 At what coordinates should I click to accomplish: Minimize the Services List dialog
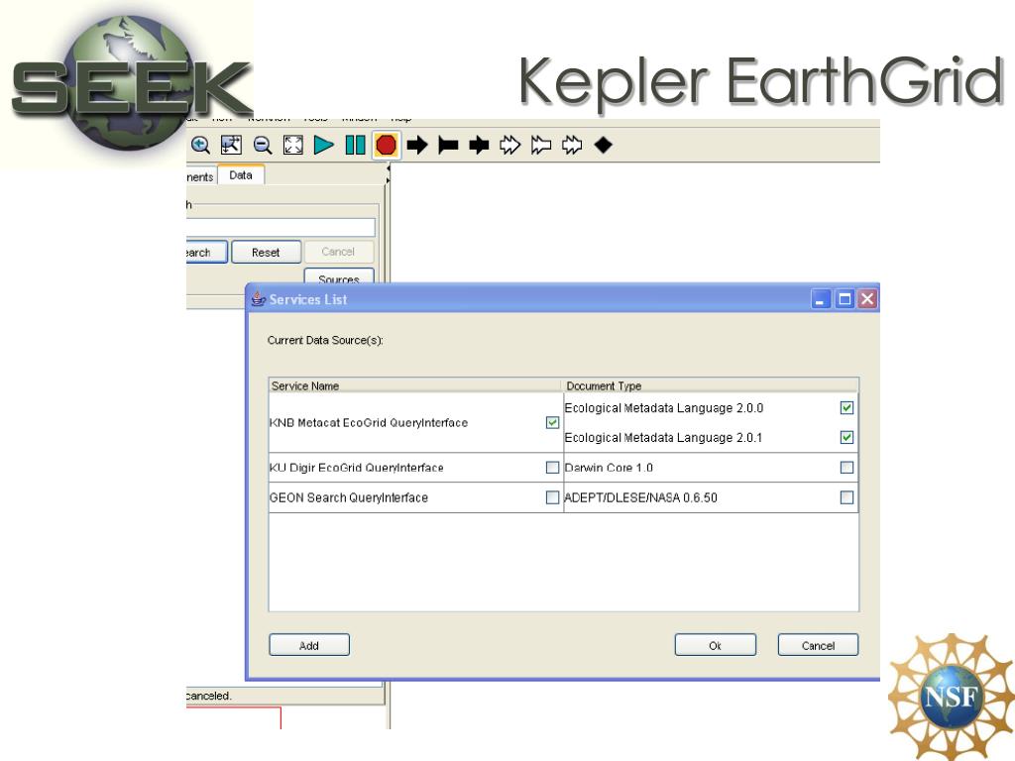click(820, 299)
